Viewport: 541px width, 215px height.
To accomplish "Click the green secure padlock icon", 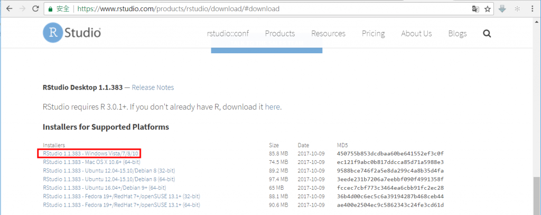I will [51, 9].
